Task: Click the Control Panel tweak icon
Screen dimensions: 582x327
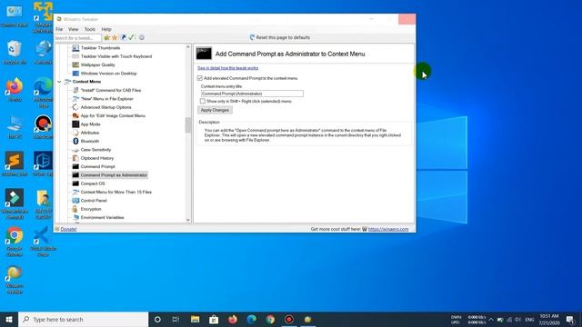Action: (75, 201)
